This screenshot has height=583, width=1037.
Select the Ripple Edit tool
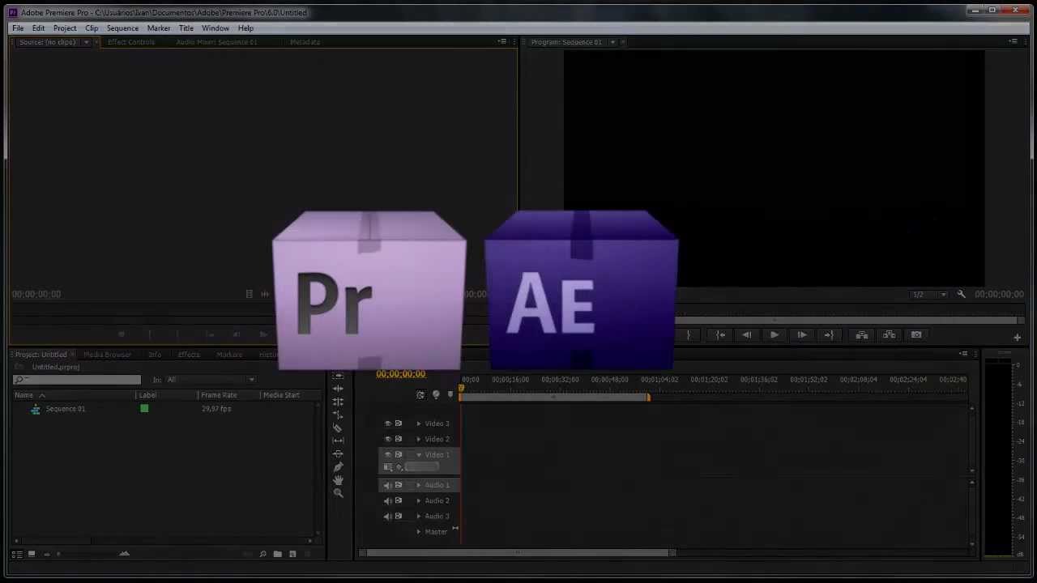[338, 389]
